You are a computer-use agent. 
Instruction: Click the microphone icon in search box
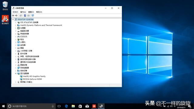click(53, 106)
